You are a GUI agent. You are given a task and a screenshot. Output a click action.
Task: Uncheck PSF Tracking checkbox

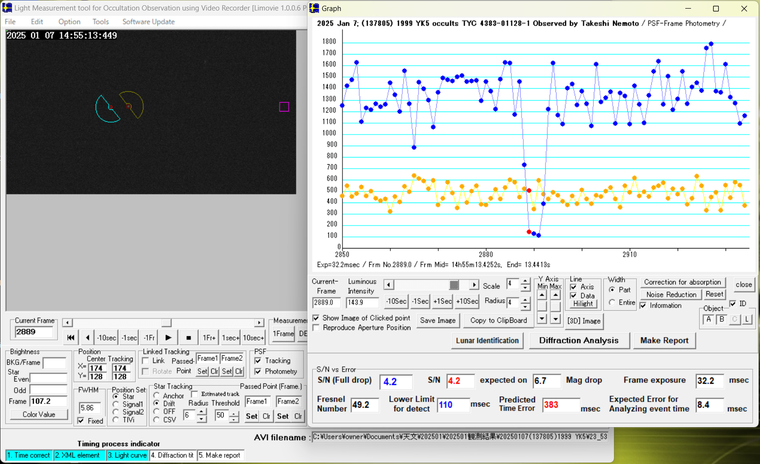258,361
